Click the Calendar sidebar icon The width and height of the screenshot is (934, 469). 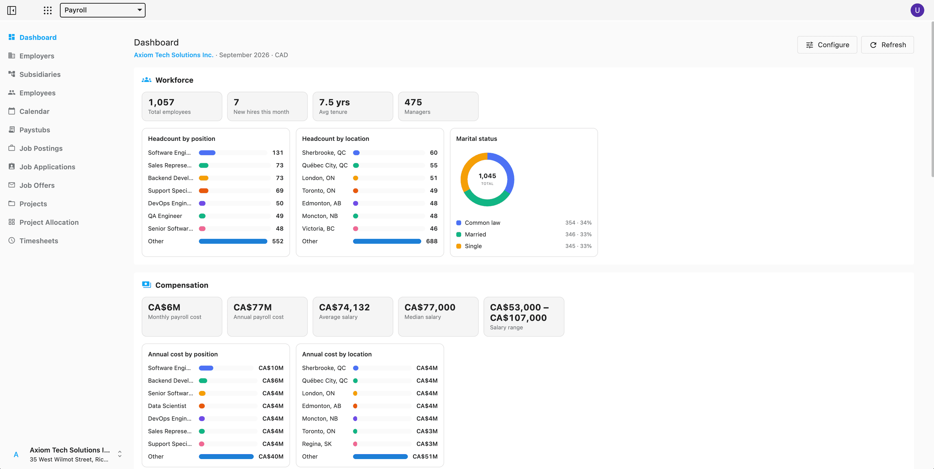12,111
